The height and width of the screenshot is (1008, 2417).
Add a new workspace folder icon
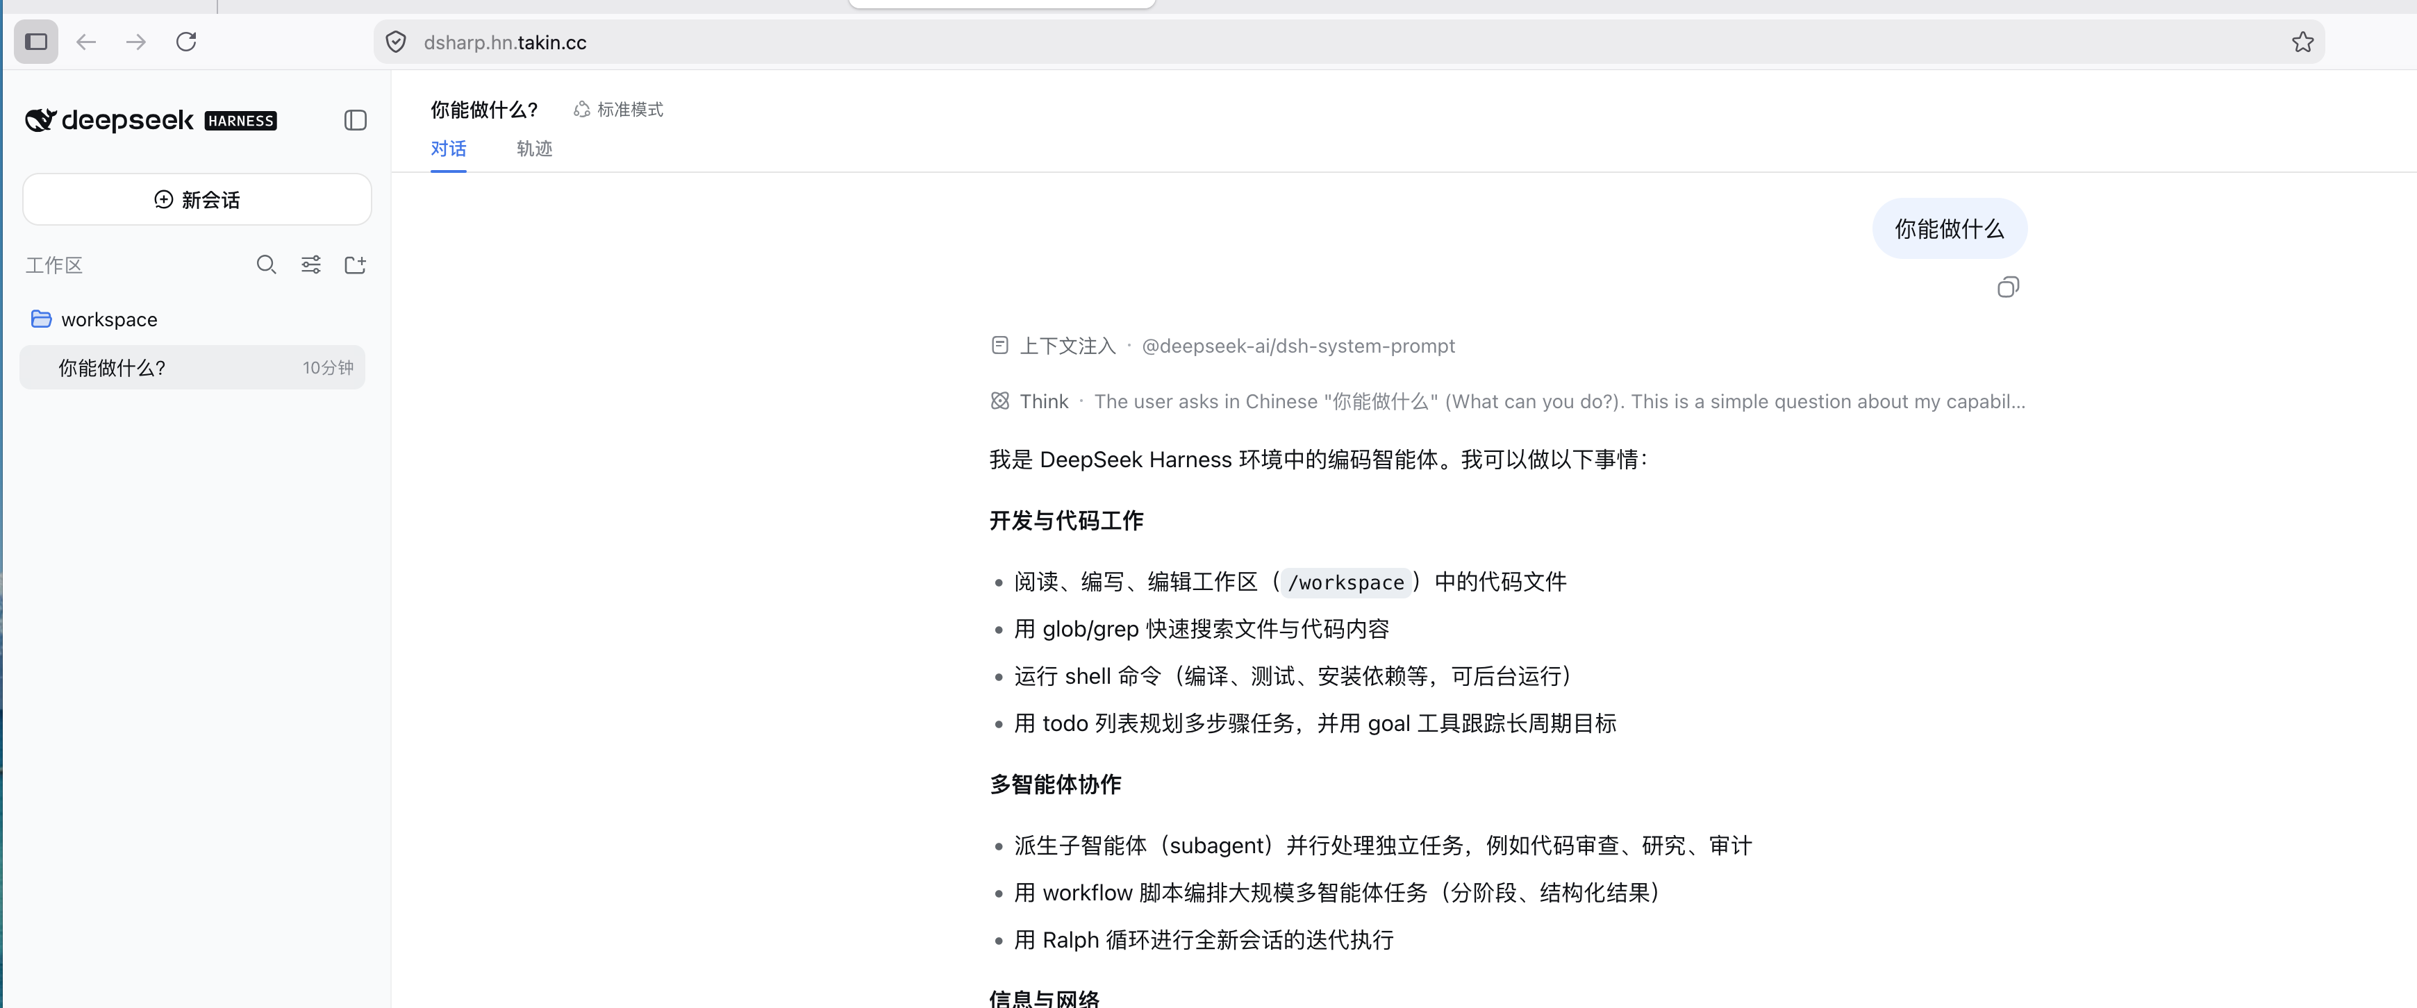[355, 265]
